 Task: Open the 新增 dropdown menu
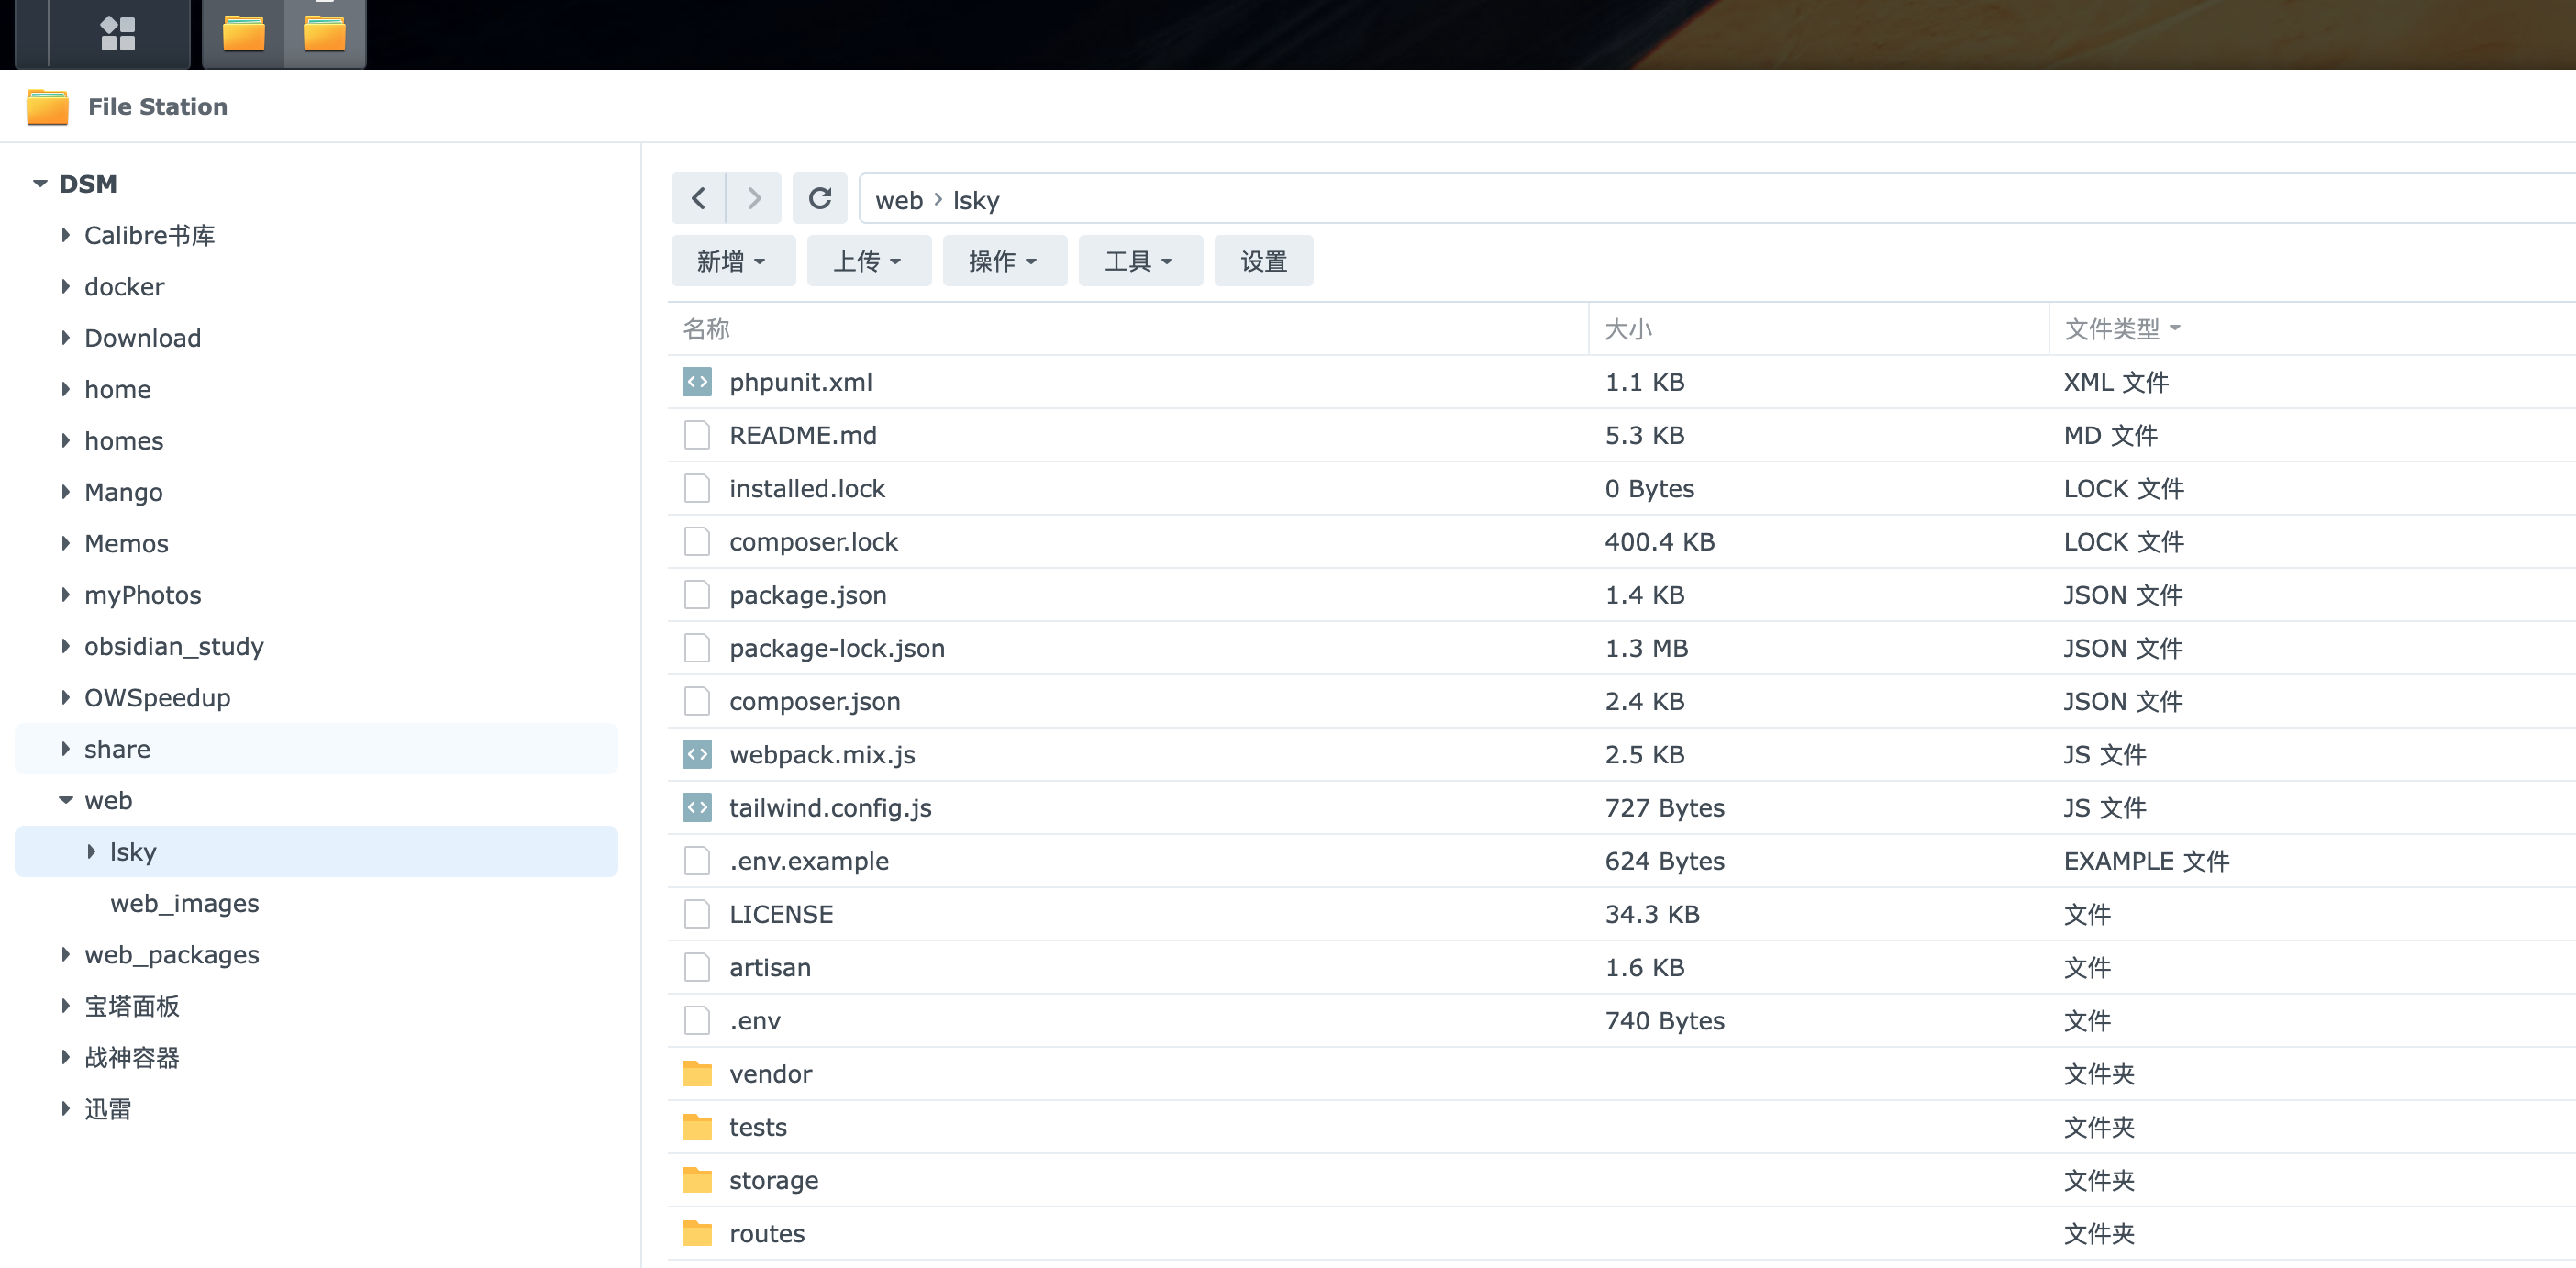tap(732, 262)
